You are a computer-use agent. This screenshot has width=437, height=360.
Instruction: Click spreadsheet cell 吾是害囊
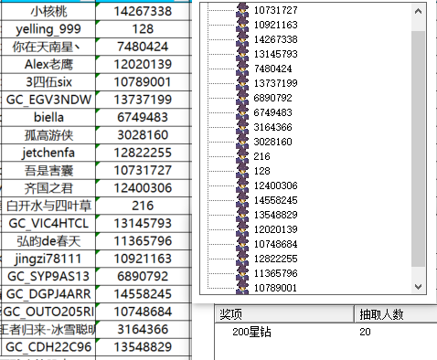point(48,170)
